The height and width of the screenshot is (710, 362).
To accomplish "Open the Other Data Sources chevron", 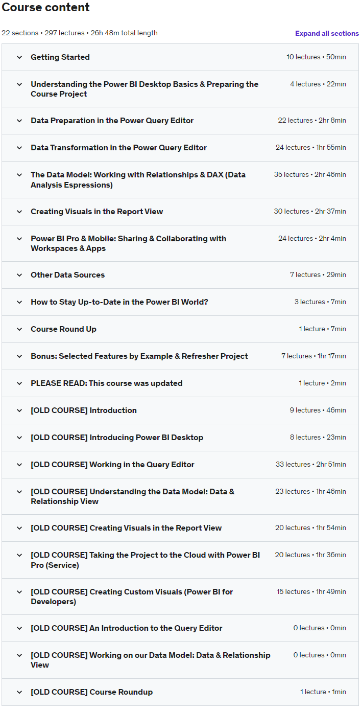I will (19, 275).
